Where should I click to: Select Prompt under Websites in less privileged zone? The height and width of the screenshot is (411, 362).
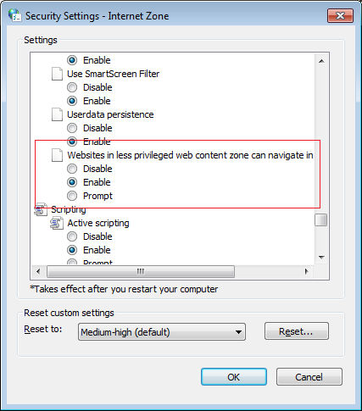point(72,196)
